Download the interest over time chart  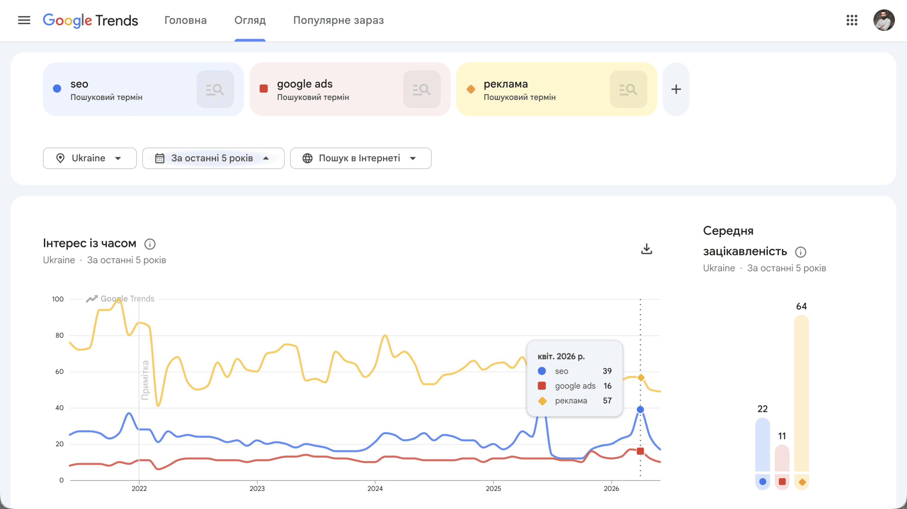click(647, 249)
